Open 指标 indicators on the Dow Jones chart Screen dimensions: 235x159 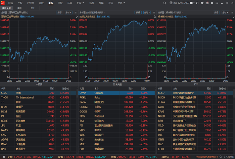click(x=60, y=12)
